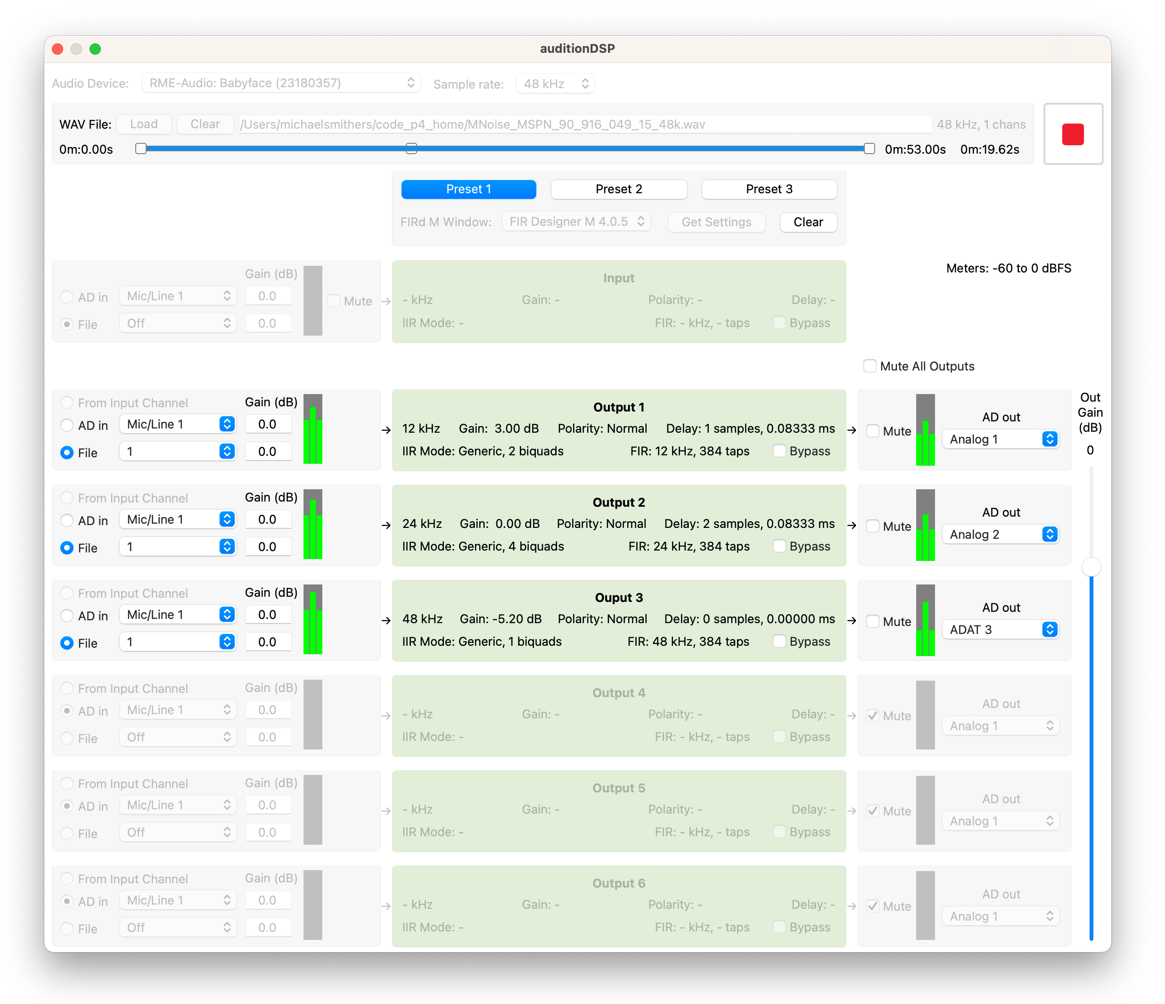Toggle Mute checkbox for Ouput 3

pos(873,622)
